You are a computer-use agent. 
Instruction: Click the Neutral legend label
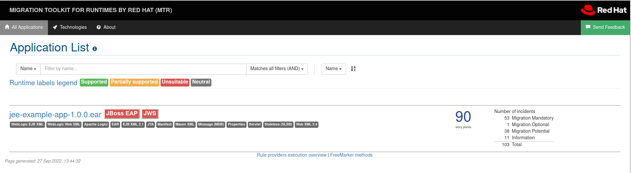click(201, 82)
